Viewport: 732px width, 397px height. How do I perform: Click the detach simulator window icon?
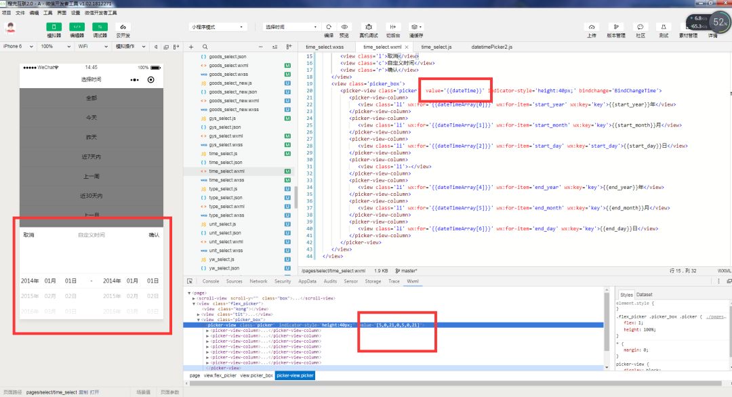166,47
